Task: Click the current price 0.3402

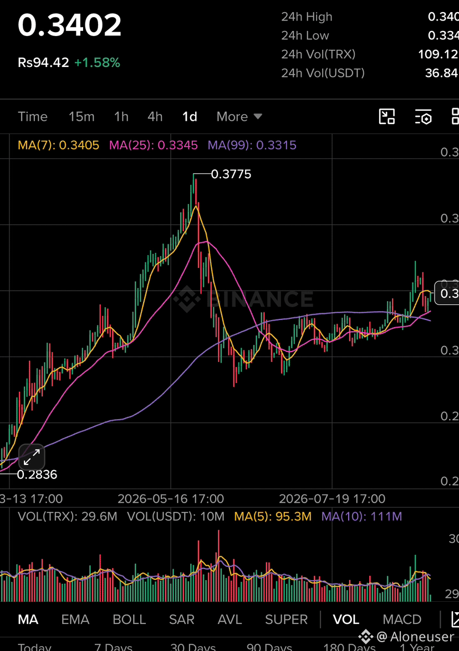Action: (70, 25)
